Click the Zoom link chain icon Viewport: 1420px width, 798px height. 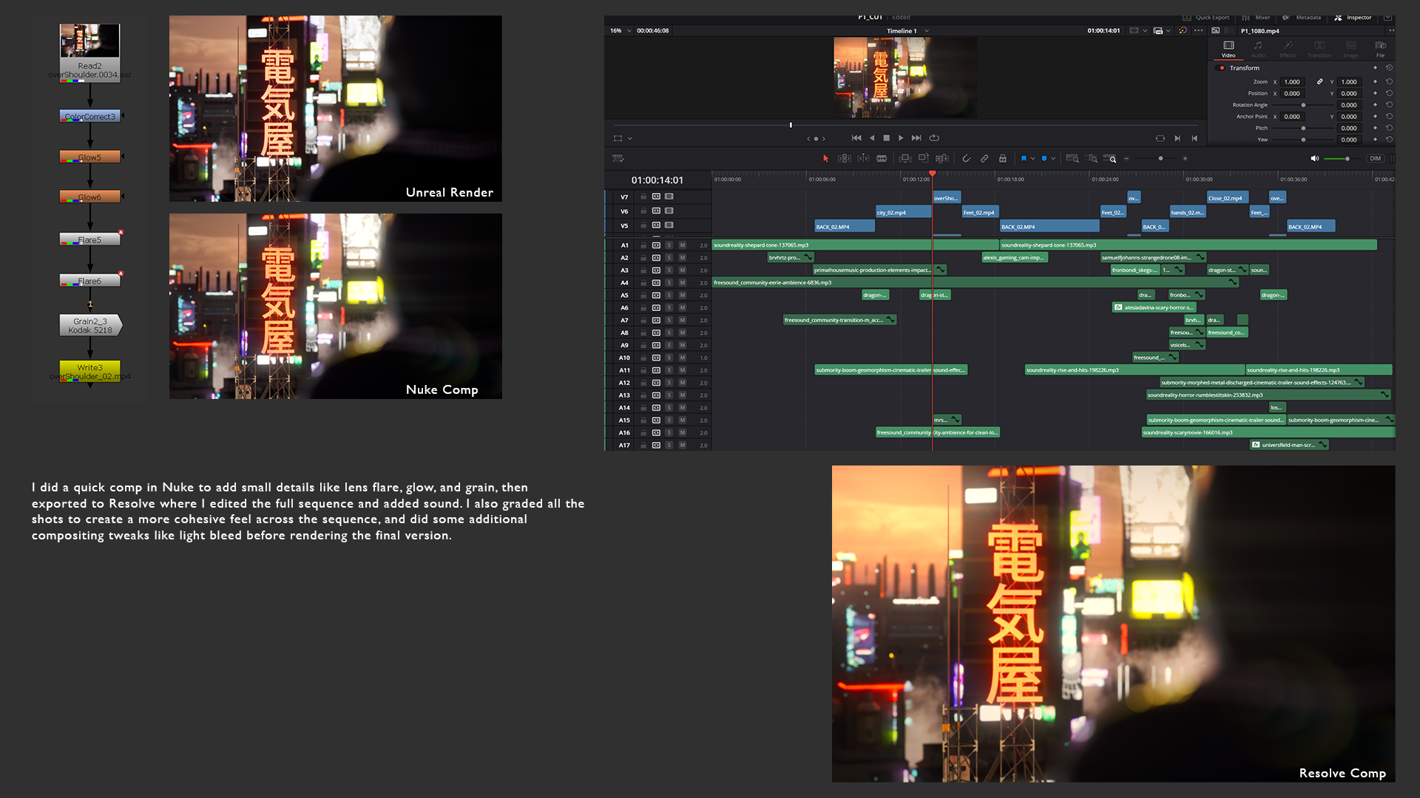coord(1319,82)
